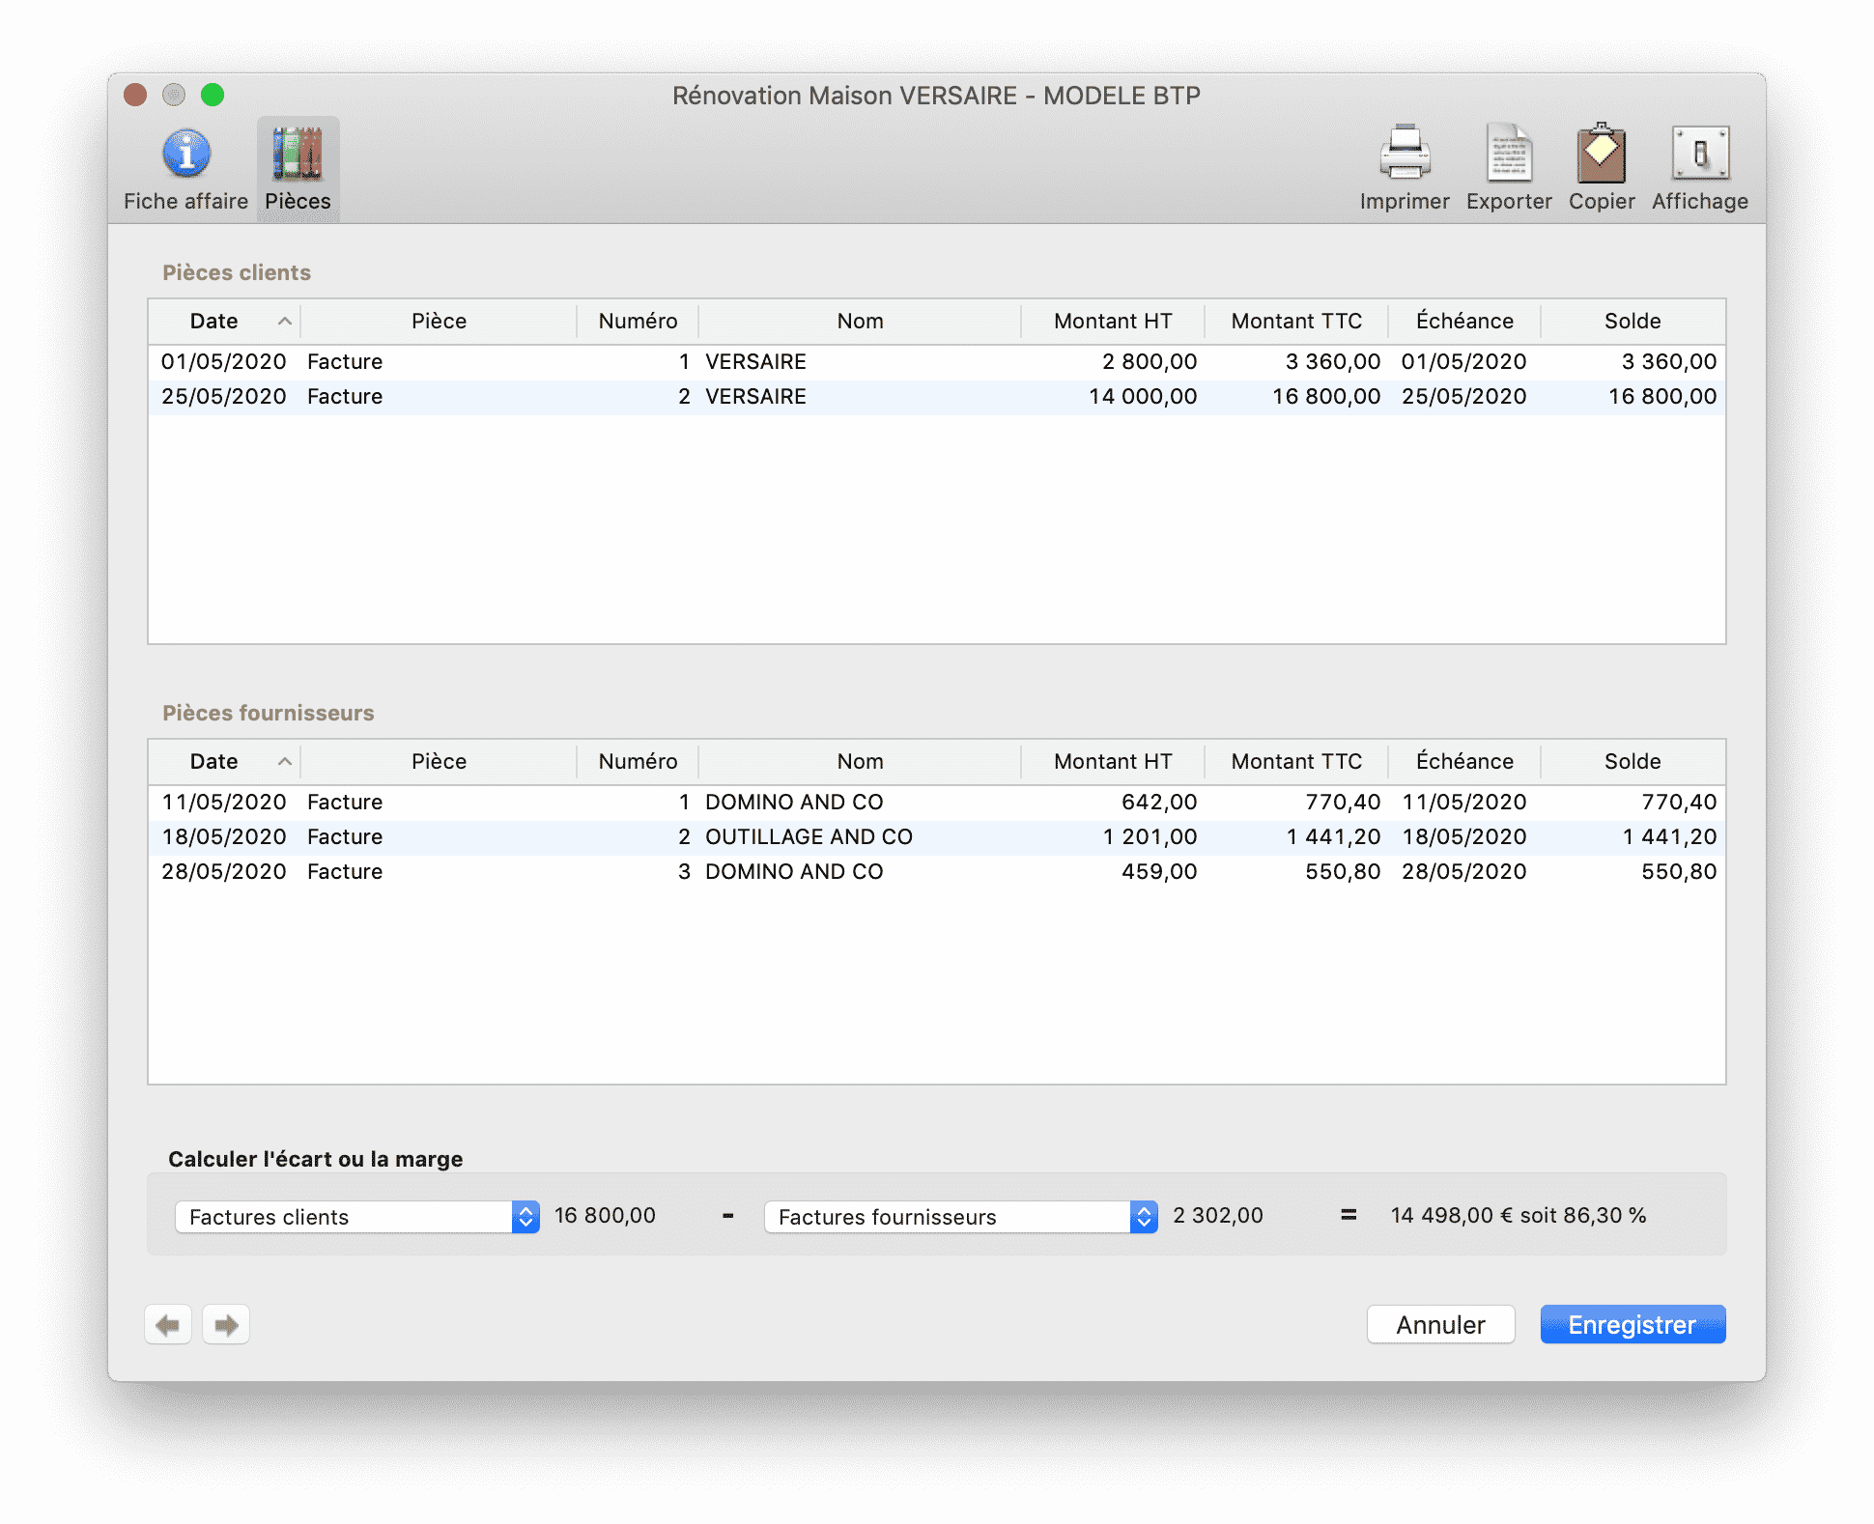This screenshot has width=1874, height=1524.
Task: Sort Pièces clients by Date column
Action: click(224, 321)
